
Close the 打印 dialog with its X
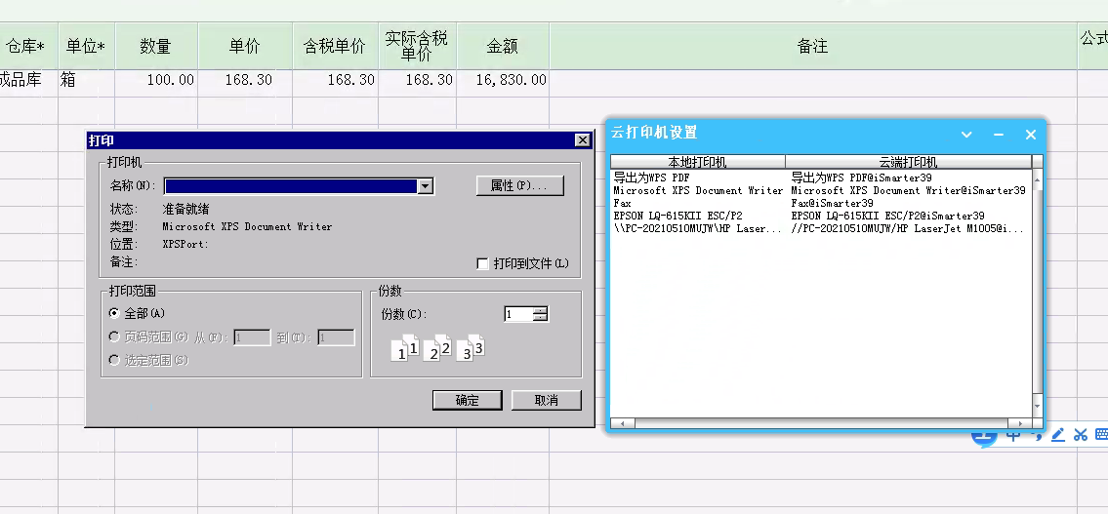click(582, 140)
